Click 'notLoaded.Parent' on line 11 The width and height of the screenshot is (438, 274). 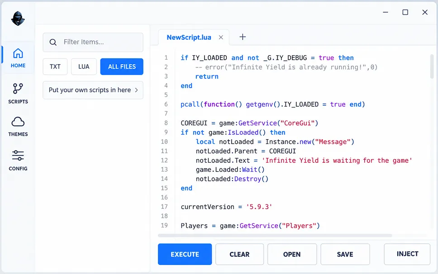coord(226,151)
